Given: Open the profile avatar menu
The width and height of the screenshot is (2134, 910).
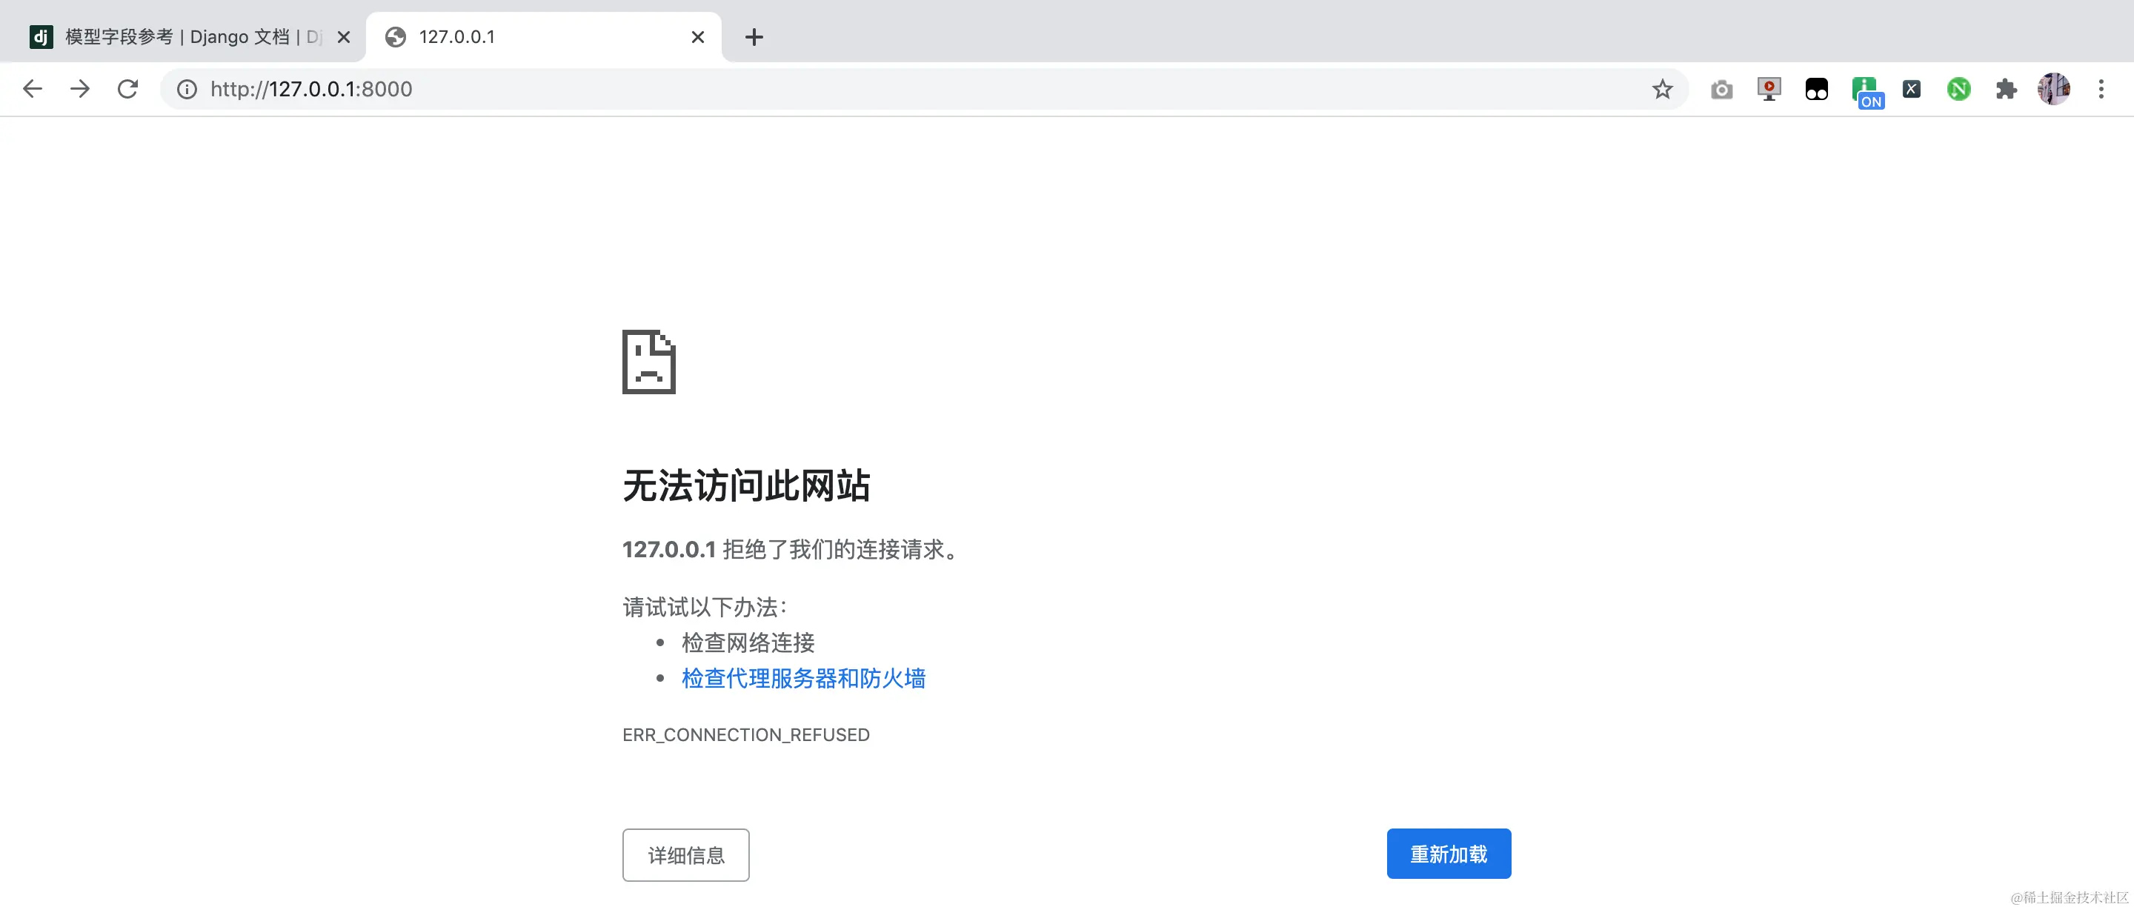Looking at the screenshot, I should (x=2052, y=89).
